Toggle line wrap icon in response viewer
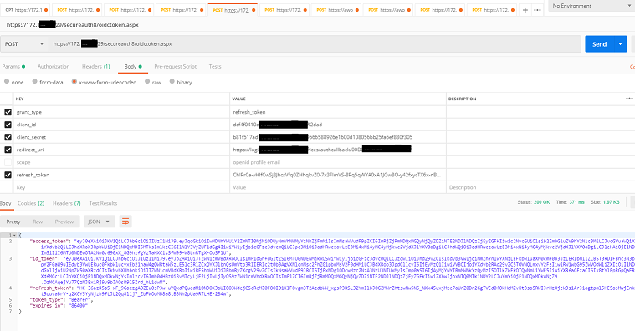Screen dimensions: 635x331 click(125, 222)
